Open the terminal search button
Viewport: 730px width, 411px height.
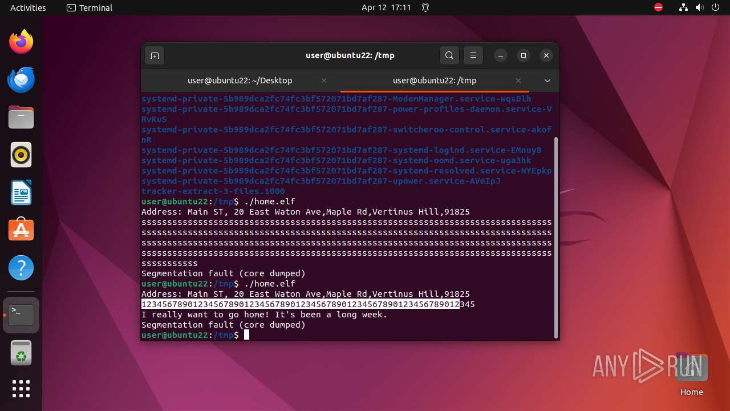[449, 55]
